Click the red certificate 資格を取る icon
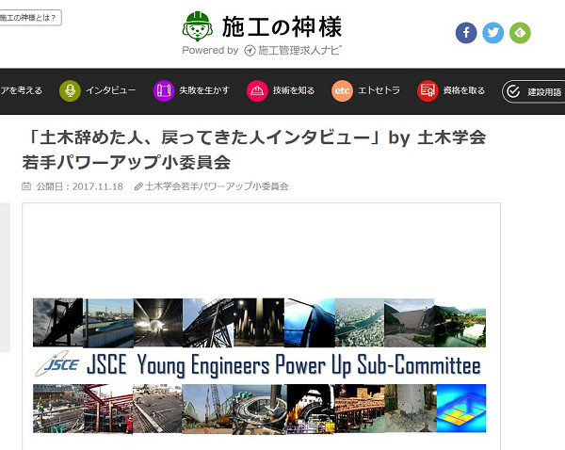The image size is (565, 450). click(428, 90)
